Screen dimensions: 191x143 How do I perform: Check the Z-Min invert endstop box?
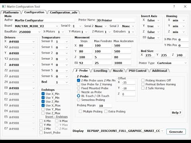41,129
